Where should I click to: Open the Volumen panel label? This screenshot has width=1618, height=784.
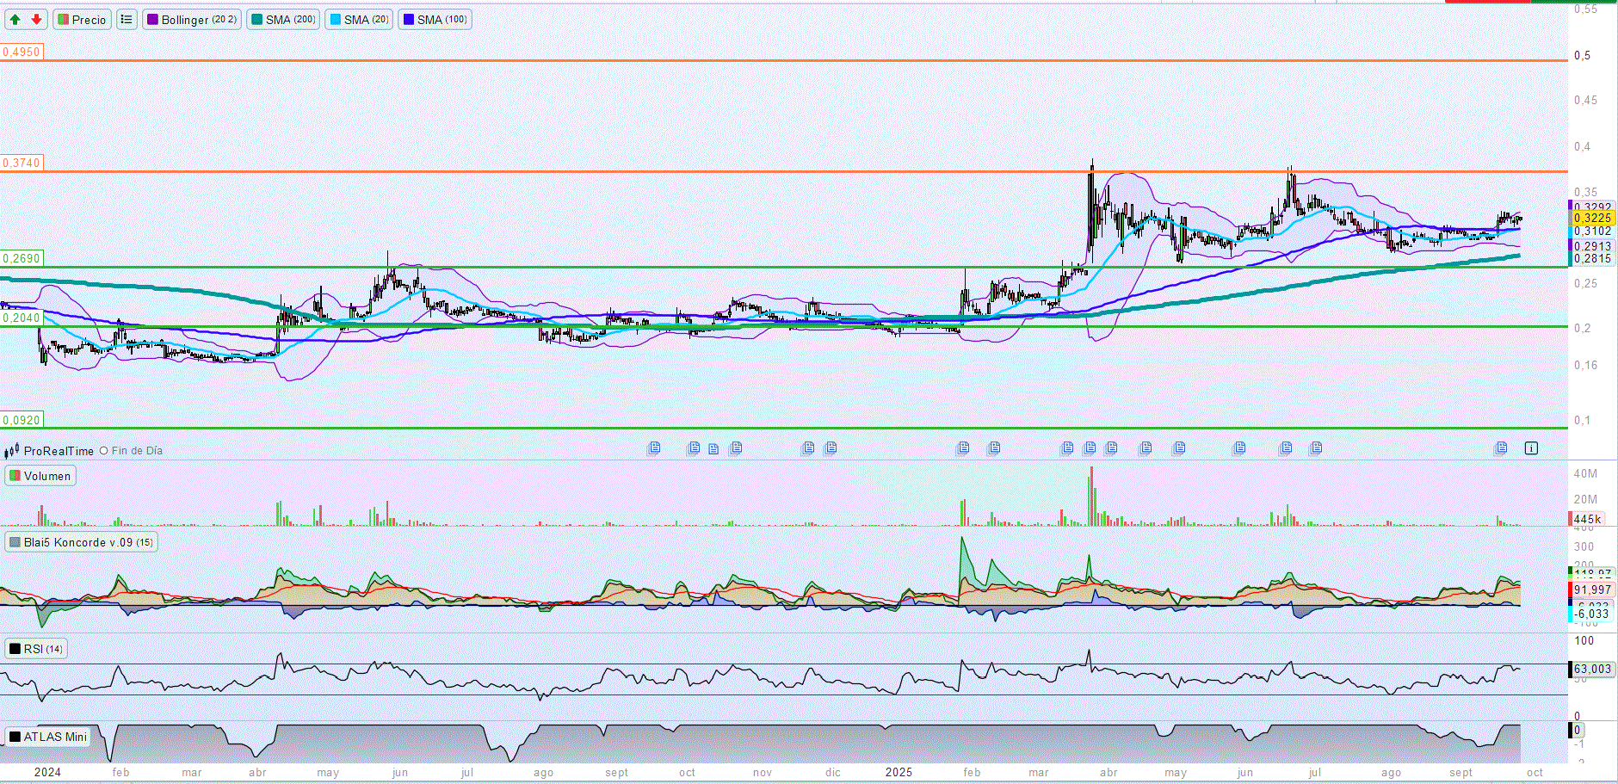pyautogui.click(x=40, y=476)
